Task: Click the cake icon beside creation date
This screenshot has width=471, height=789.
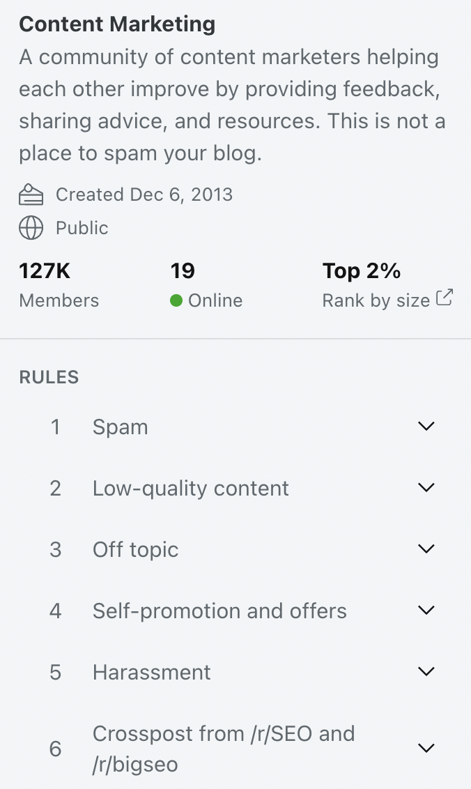Action: click(x=30, y=194)
